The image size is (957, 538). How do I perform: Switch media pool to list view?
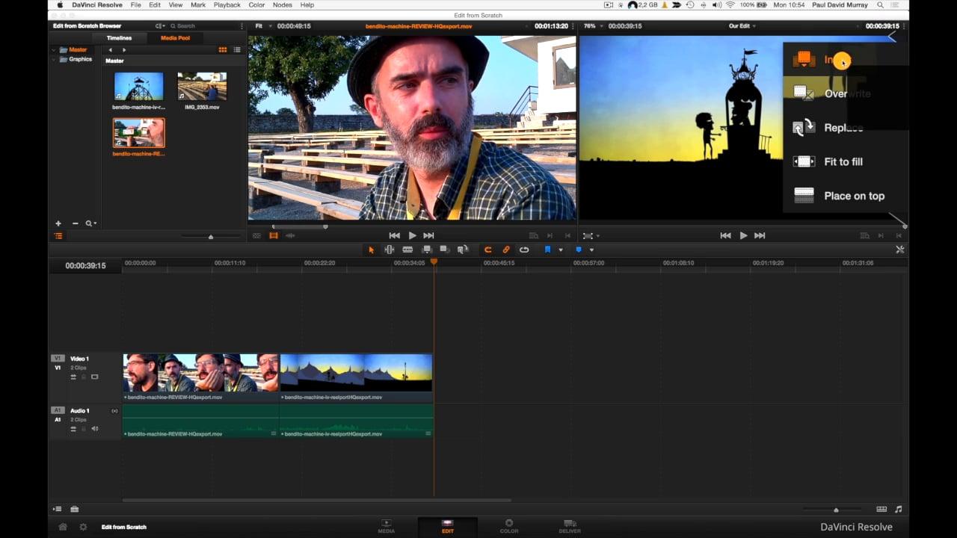(x=237, y=50)
